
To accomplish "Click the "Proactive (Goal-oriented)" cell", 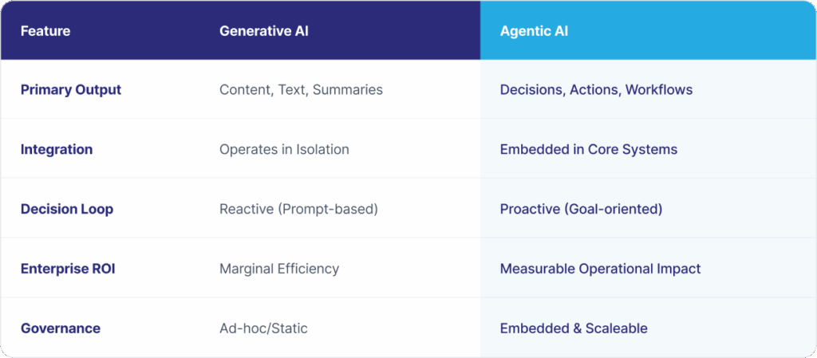I will (x=581, y=209).
